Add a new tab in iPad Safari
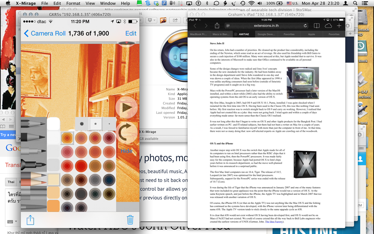Screen dimensions: 374x234 pyautogui.click(x=339, y=26)
